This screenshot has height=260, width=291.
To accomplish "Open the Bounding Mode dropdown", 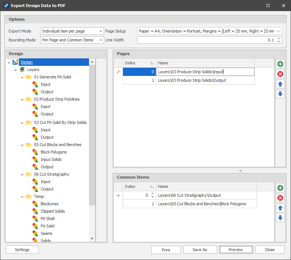I will tap(101, 40).
